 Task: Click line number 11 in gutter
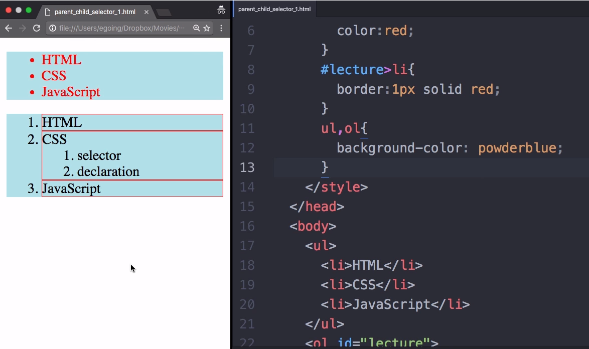point(247,128)
